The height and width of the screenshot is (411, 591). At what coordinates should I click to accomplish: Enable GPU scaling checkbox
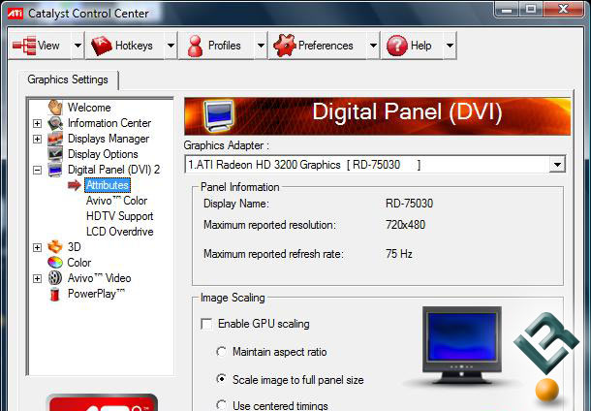(x=205, y=324)
